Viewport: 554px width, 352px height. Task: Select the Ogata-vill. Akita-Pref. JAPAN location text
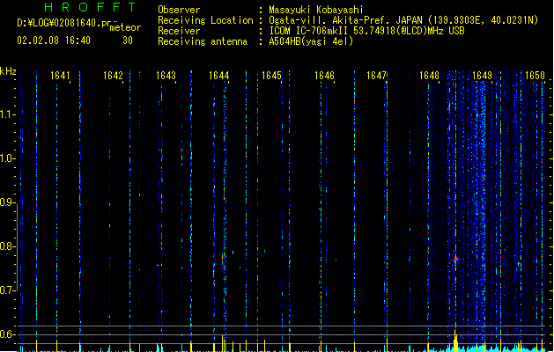coord(403,20)
